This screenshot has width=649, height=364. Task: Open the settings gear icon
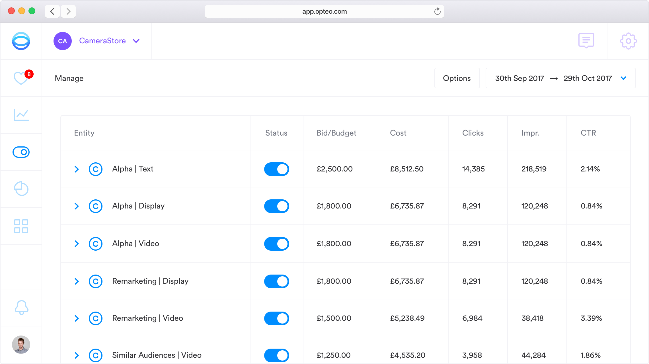(x=628, y=41)
